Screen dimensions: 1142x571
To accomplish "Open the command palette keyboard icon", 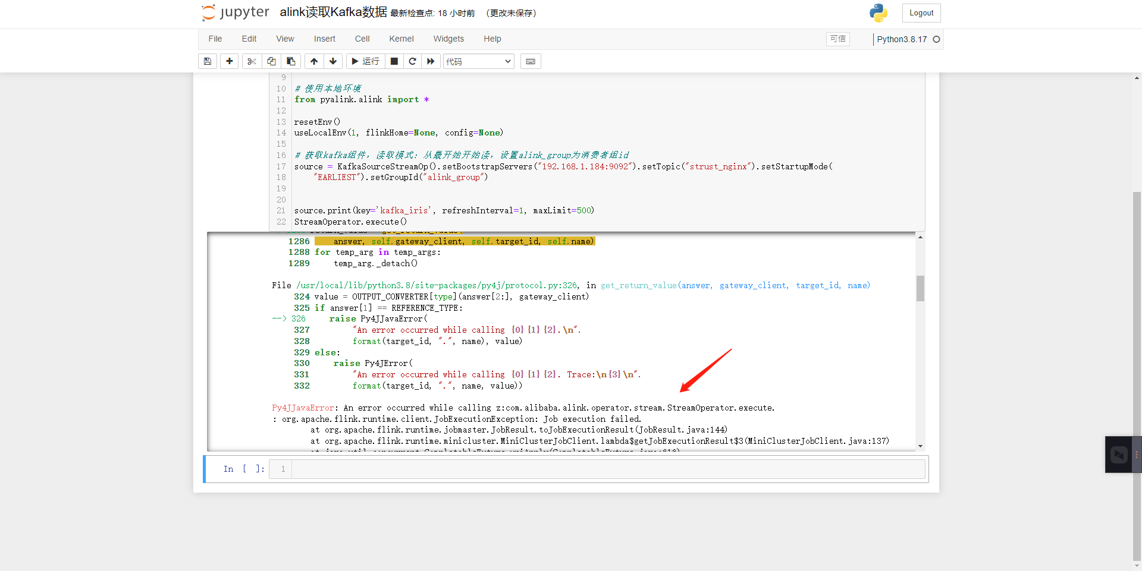I will (x=531, y=61).
